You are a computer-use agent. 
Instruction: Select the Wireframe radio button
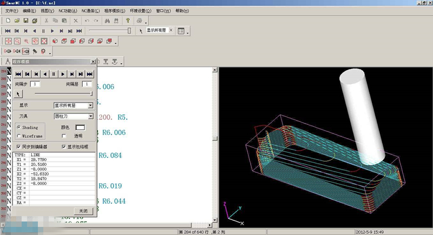(x=19, y=136)
